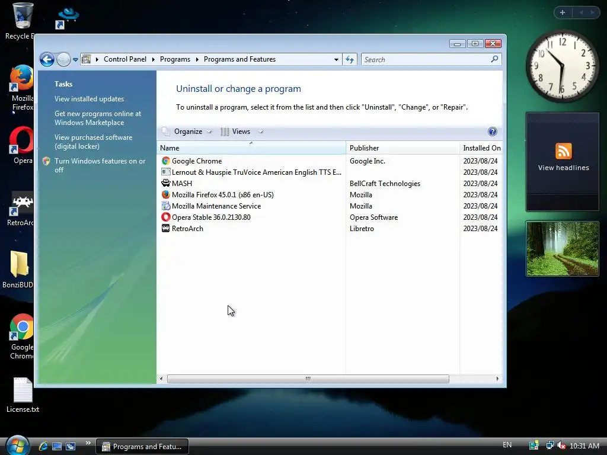
Task: Select the Opera desktop shortcut
Action: click(x=21, y=145)
